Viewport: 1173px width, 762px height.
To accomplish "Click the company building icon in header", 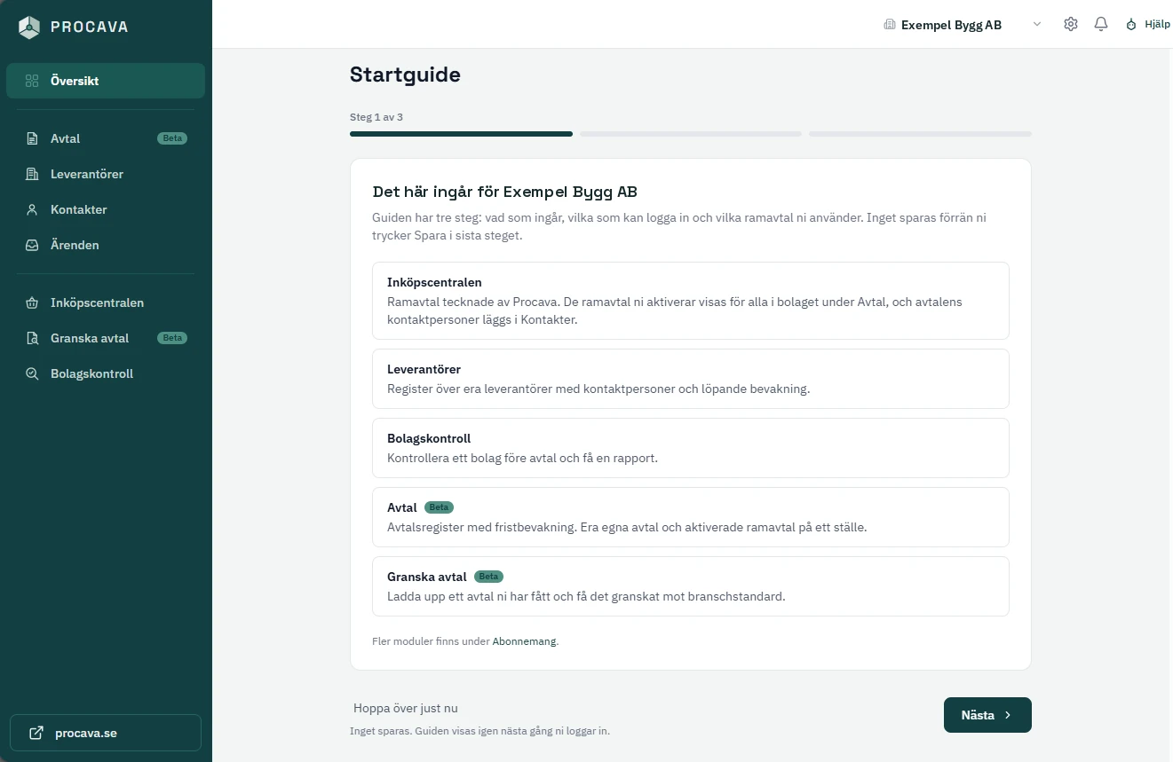I will (890, 25).
